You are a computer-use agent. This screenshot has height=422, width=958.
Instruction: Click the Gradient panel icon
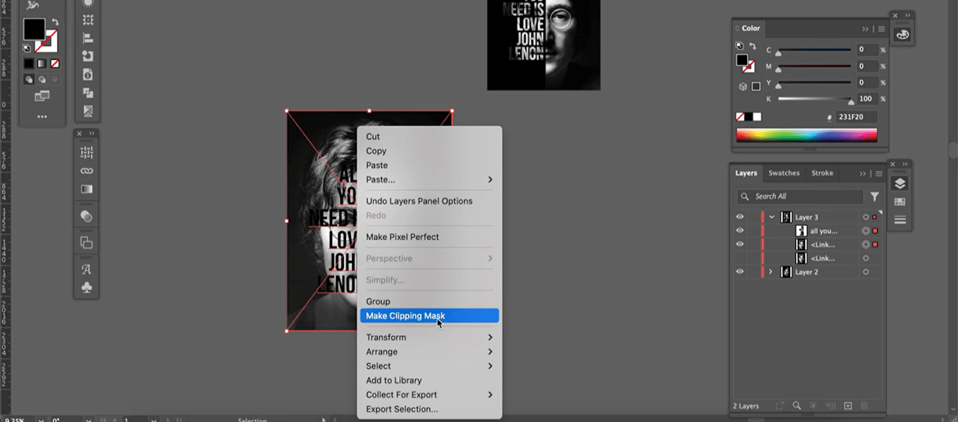pyautogui.click(x=86, y=189)
